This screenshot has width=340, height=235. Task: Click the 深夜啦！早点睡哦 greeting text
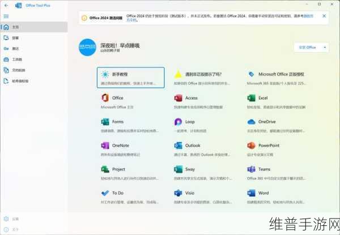[120, 45]
